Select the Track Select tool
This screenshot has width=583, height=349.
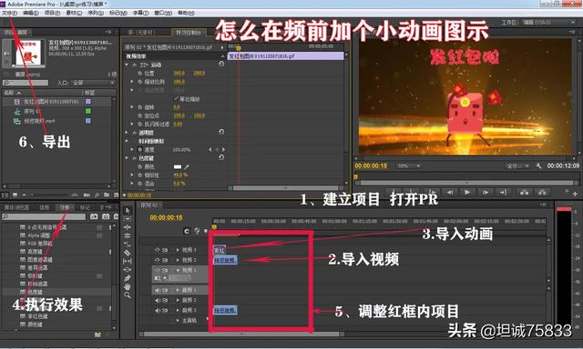pyautogui.click(x=128, y=218)
